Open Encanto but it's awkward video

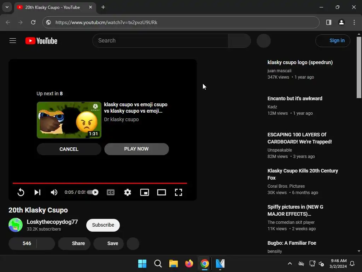click(295, 98)
